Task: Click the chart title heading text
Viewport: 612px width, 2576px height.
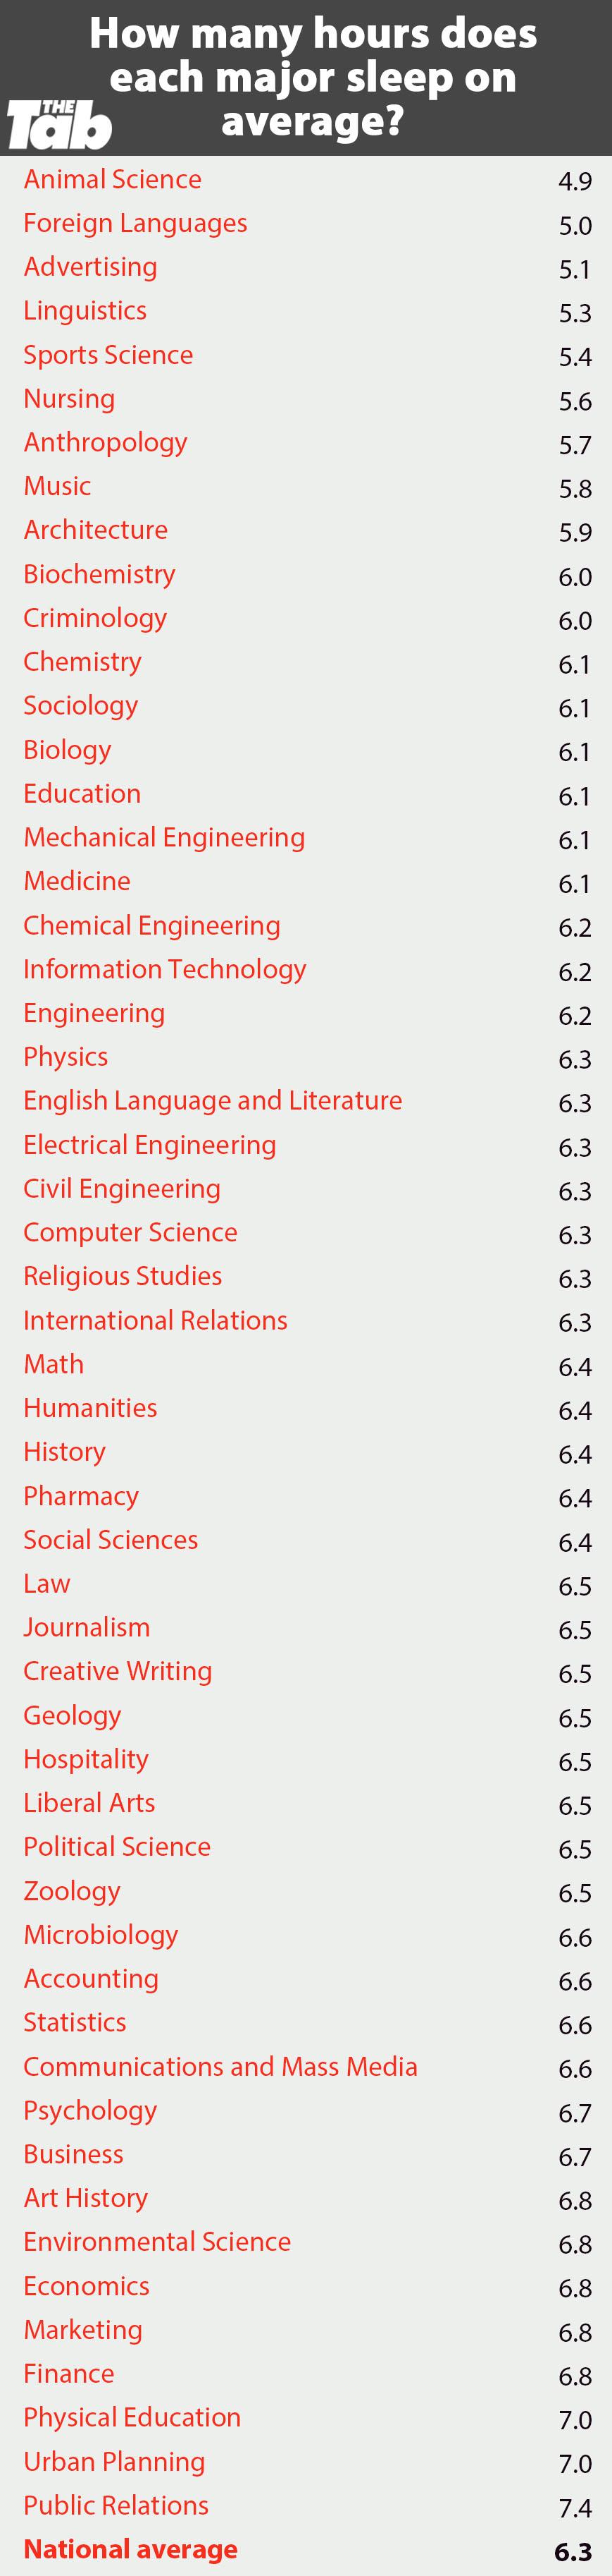Action: click(313, 77)
